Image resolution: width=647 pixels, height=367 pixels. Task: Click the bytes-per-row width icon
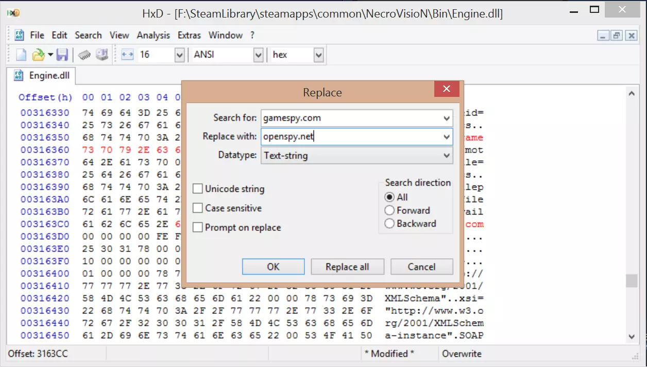tap(127, 55)
